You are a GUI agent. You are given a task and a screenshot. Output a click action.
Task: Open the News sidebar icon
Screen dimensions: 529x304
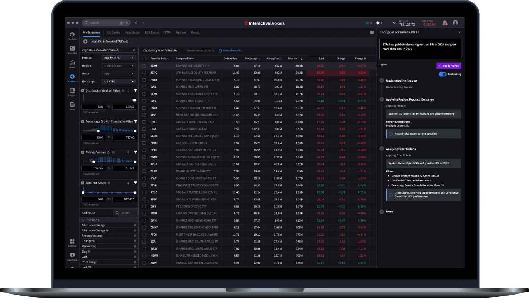72,104
